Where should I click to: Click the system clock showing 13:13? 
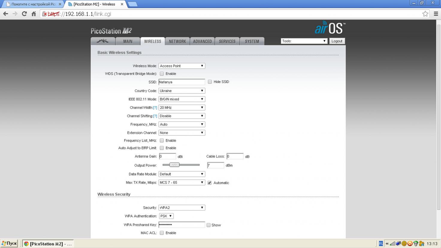(432, 244)
